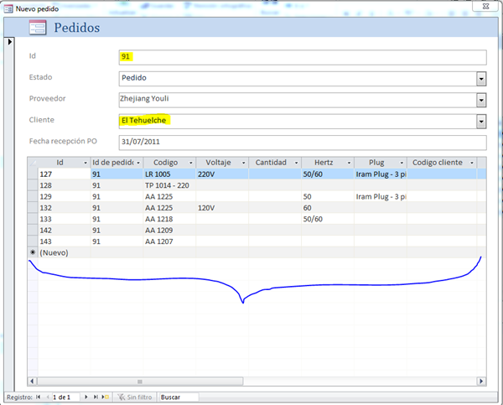
Task: Toggle the Sin filtro button
Action: (x=134, y=397)
